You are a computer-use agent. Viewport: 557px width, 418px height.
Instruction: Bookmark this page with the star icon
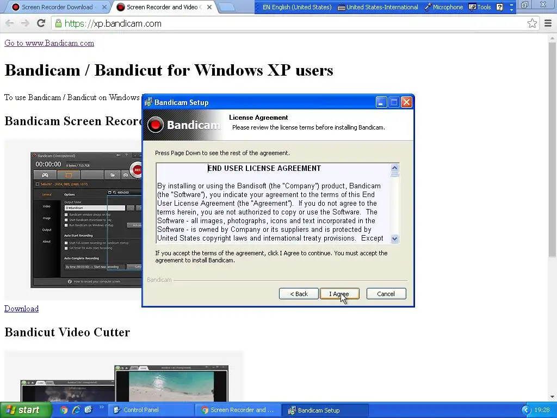(x=532, y=23)
